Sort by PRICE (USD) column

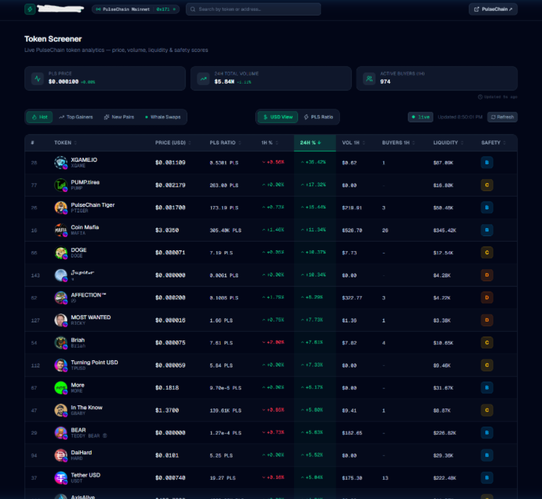tap(173, 142)
